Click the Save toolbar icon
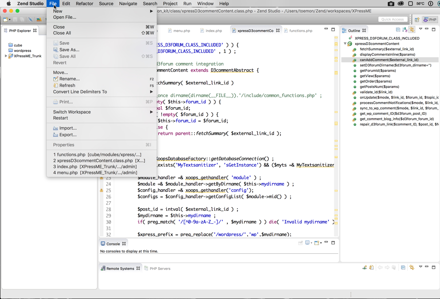The height and width of the screenshot is (299, 440). click(x=15, y=20)
